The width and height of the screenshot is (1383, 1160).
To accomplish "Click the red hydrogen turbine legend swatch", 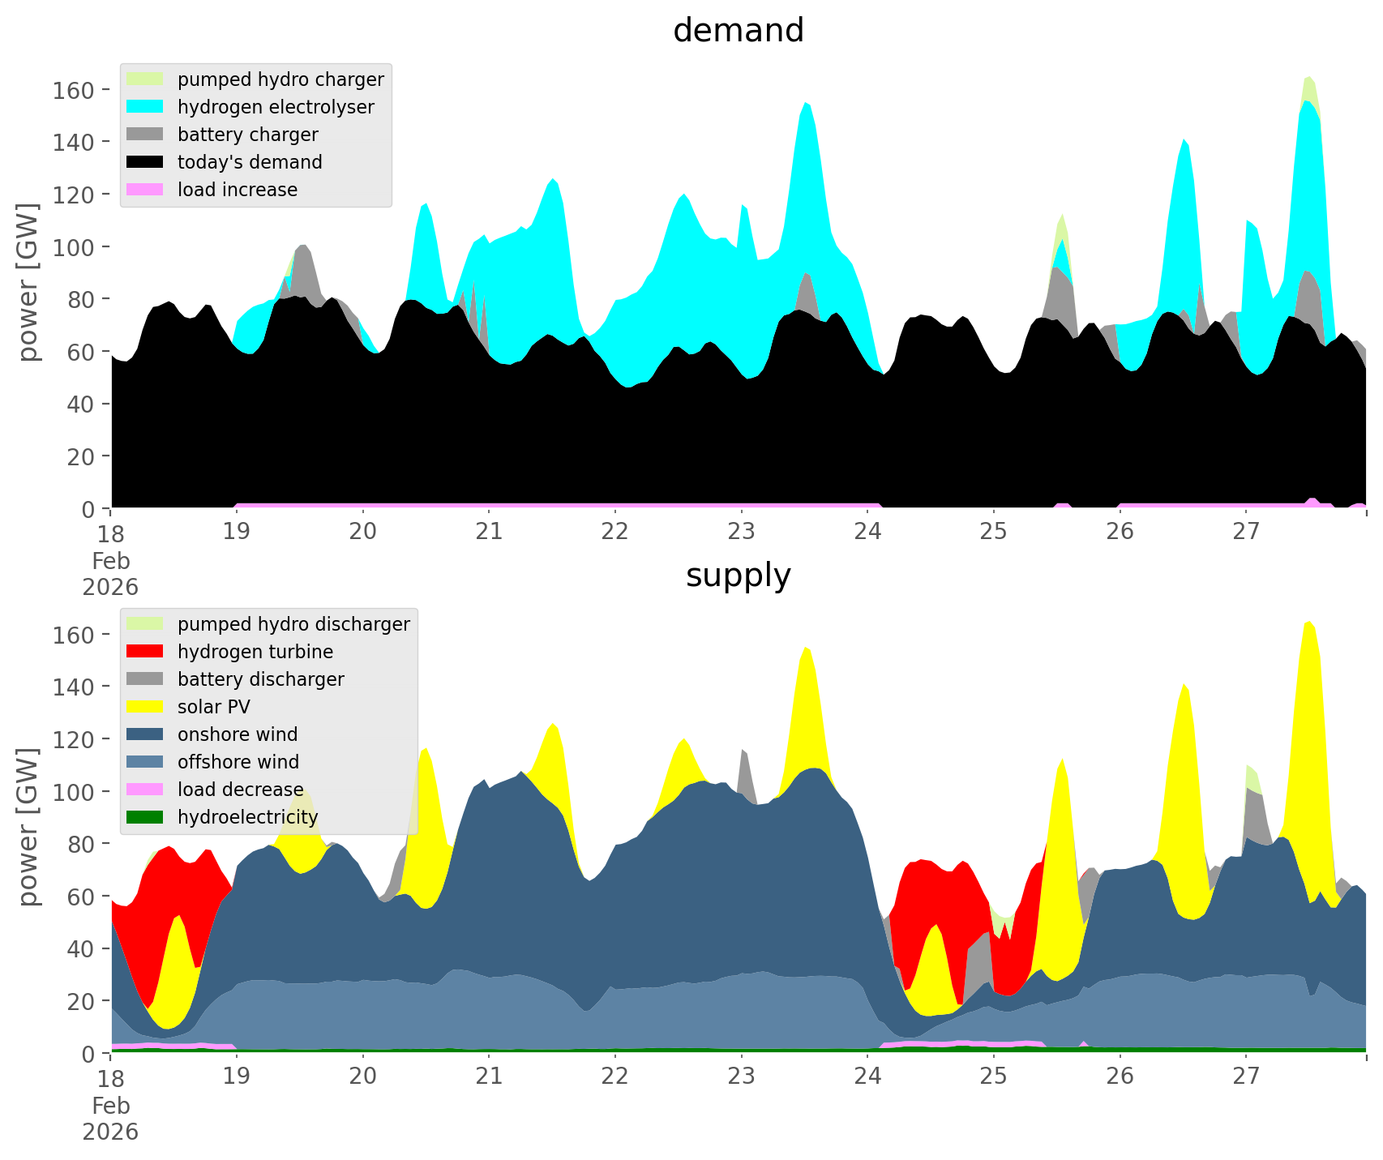I will click(x=145, y=652).
